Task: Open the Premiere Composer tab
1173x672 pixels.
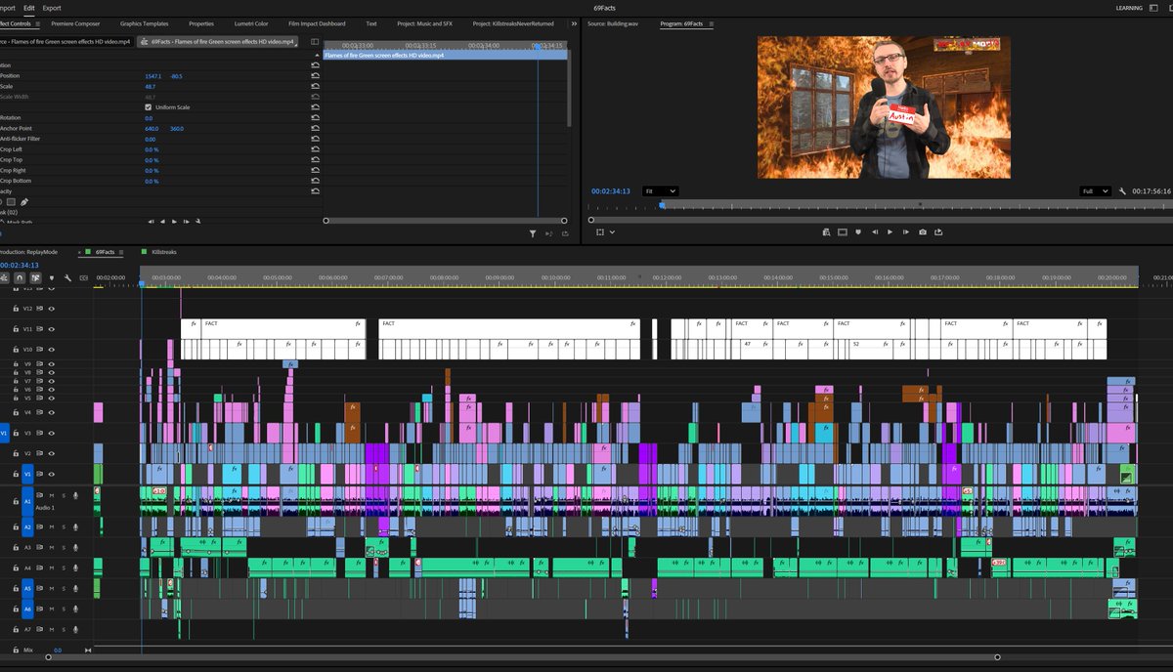Action: click(75, 23)
